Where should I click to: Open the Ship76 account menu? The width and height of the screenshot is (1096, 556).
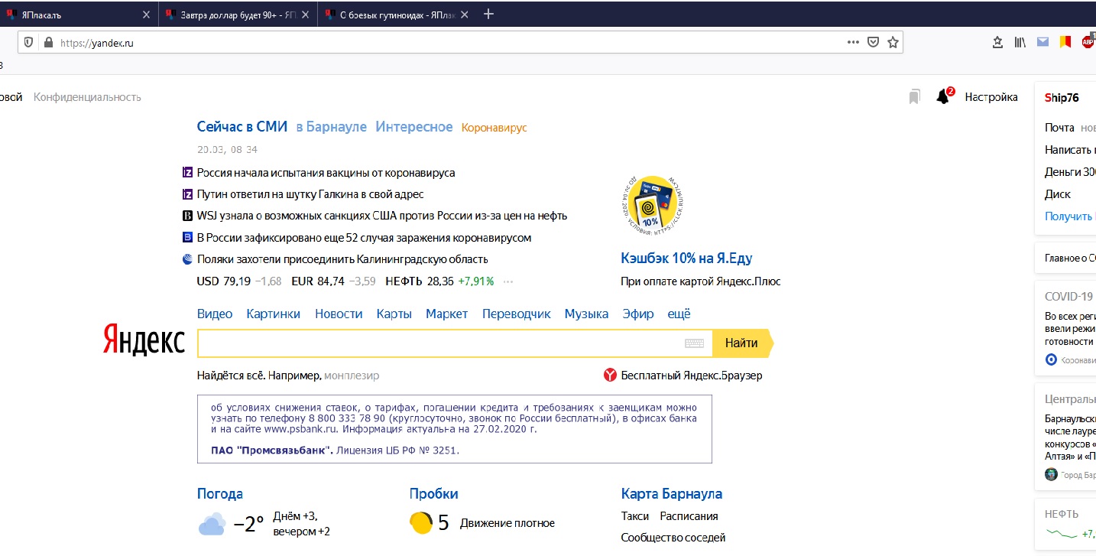[1062, 97]
